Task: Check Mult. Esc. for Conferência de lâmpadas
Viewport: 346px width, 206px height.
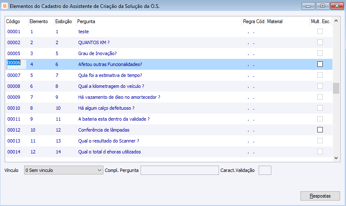Action: pos(320,130)
